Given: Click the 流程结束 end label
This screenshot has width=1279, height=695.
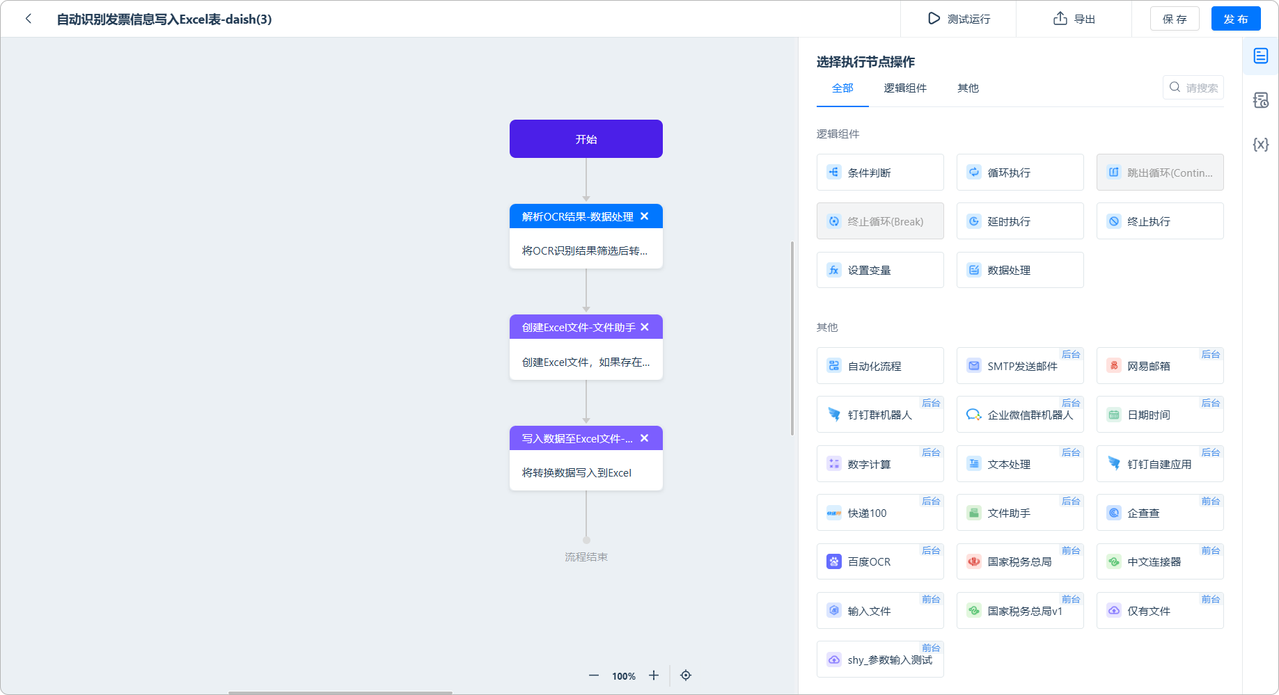Looking at the screenshot, I should (586, 557).
